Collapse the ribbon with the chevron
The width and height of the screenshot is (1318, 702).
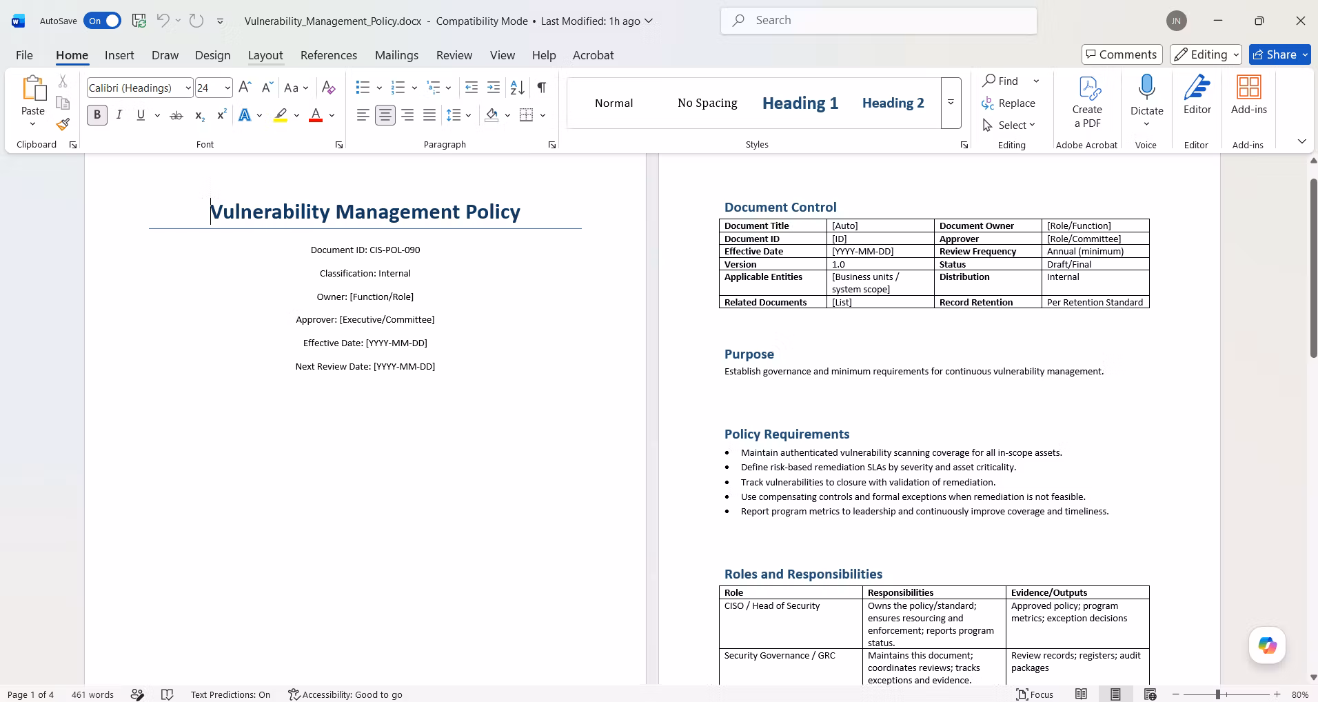click(x=1301, y=141)
